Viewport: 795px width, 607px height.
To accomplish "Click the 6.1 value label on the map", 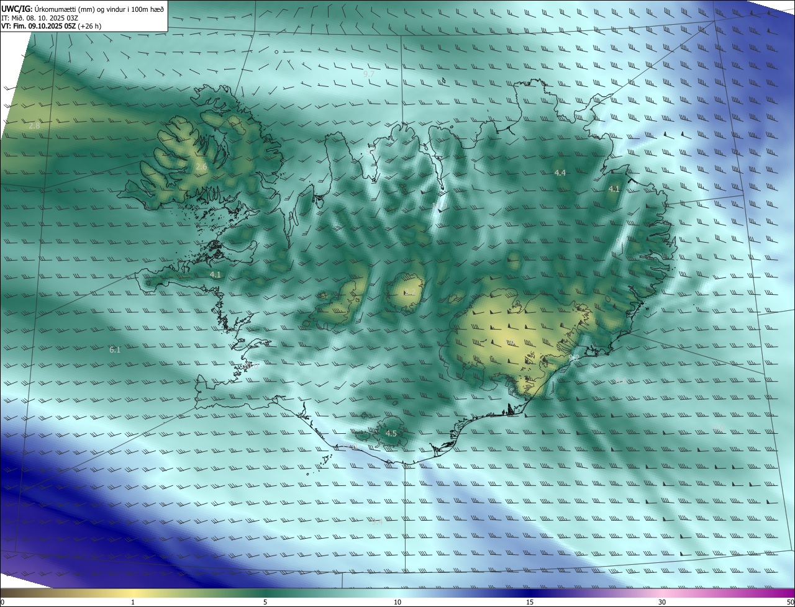I will coord(115,350).
